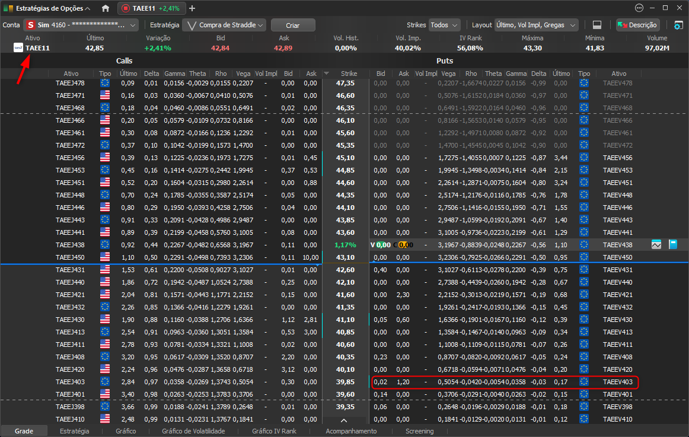Open the Gráfico tab
Viewport: 689px width, 437px height.
coord(126,431)
